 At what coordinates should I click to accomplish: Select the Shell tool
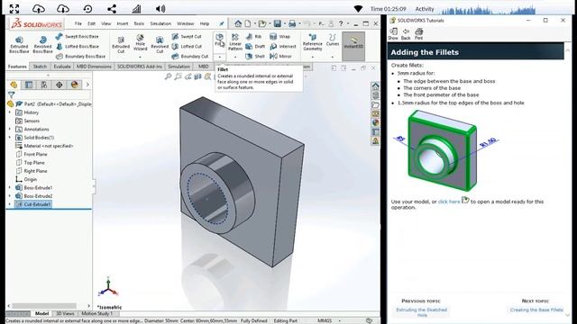[255, 56]
